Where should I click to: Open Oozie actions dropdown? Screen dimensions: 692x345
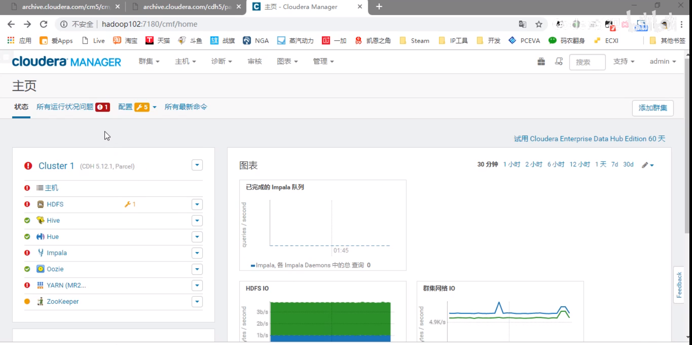[197, 269]
